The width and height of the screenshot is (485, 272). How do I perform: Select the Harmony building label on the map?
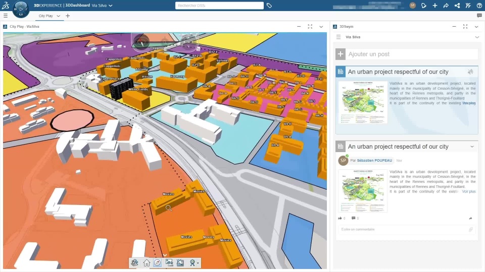click(x=177, y=76)
